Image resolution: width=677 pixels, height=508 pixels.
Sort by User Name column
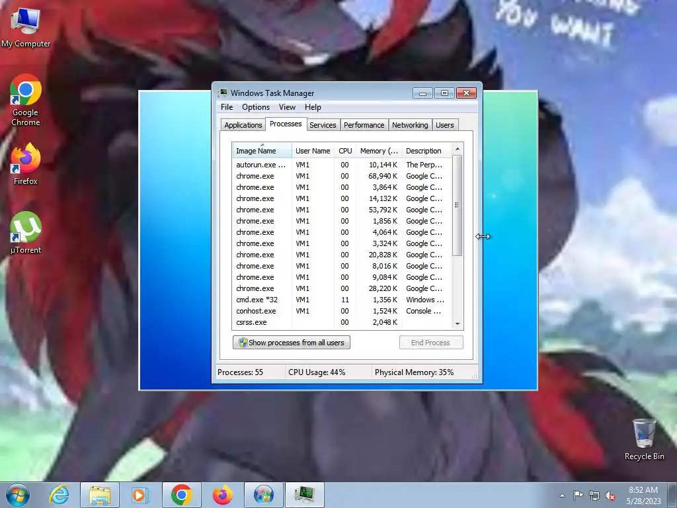tap(313, 151)
